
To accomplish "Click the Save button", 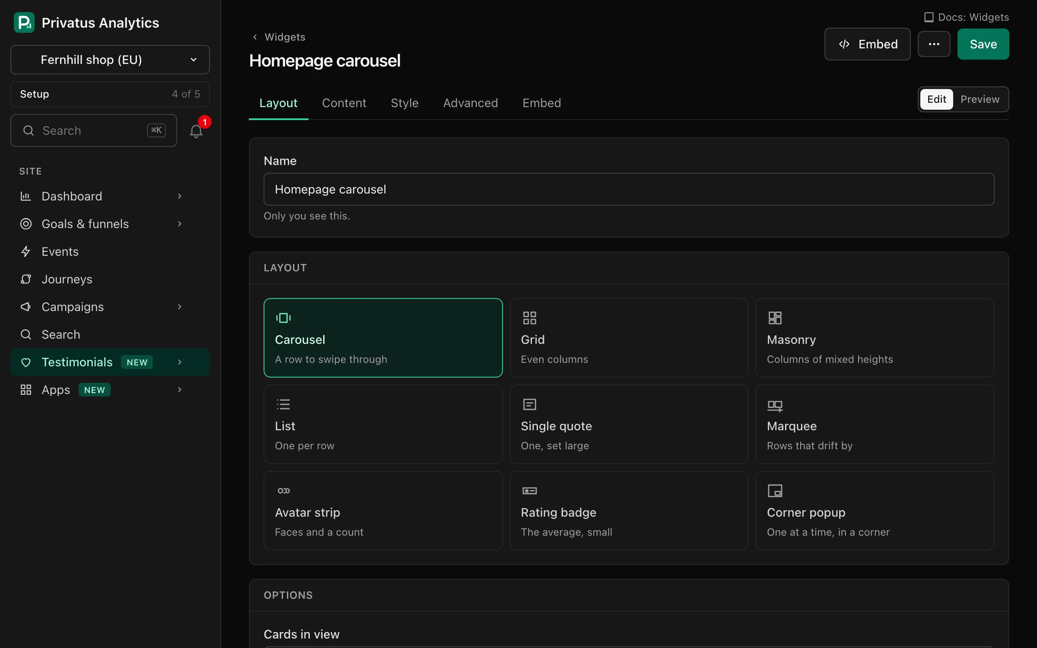I will click(x=983, y=44).
